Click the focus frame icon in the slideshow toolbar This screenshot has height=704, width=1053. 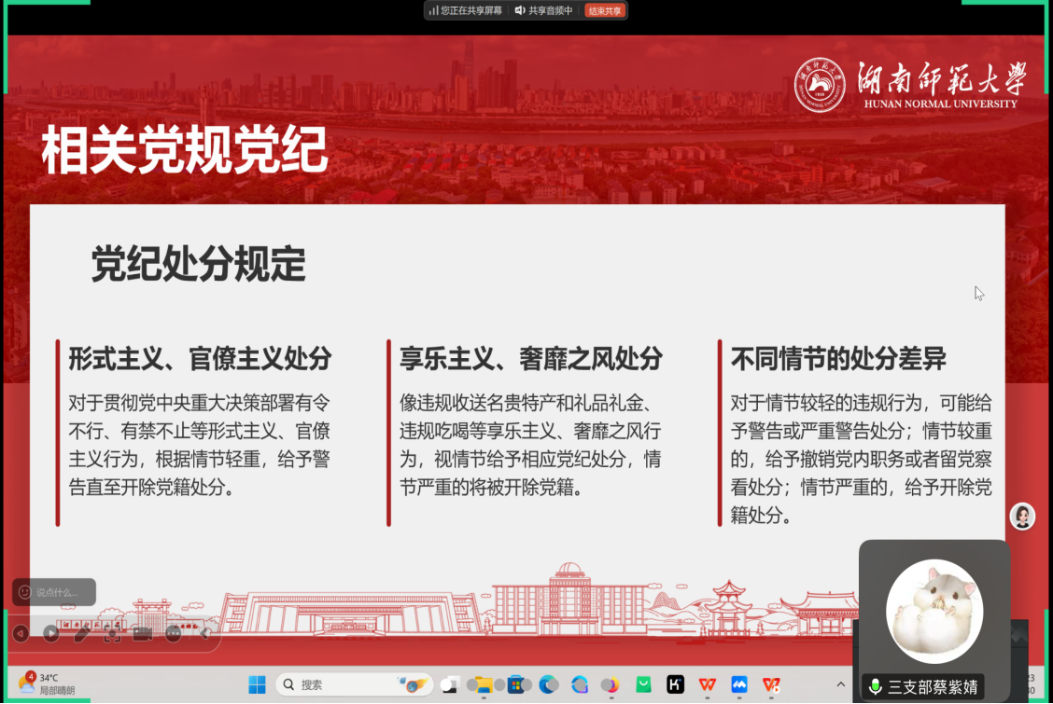[112, 634]
